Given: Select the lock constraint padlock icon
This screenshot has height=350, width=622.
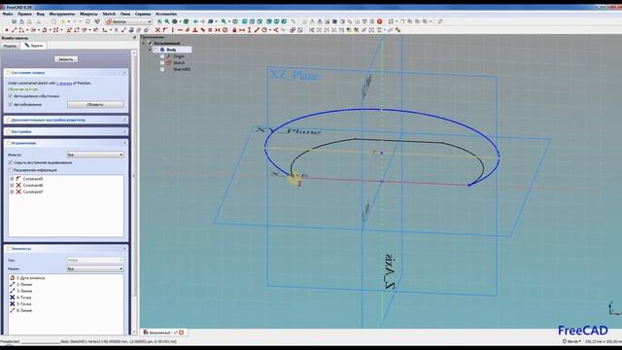Looking at the screenshot, I should click(x=234, y=30).
